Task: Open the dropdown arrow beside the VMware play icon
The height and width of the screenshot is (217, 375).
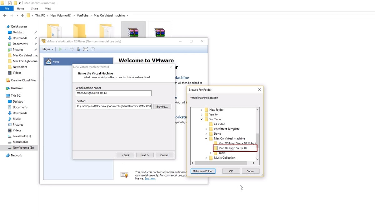Action: coord(65,49)
